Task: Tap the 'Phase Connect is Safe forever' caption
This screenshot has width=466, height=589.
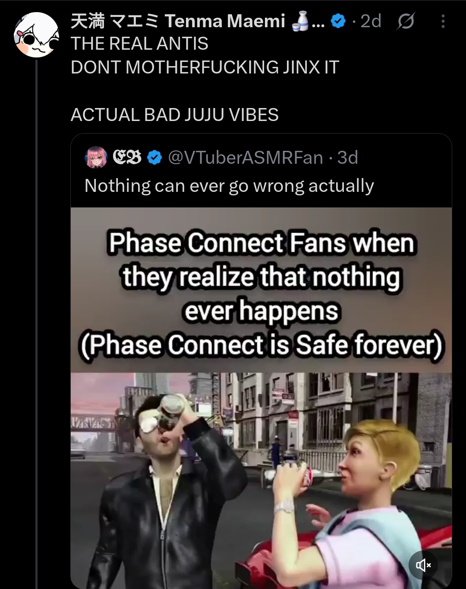Action: click(x=261, y=345)
